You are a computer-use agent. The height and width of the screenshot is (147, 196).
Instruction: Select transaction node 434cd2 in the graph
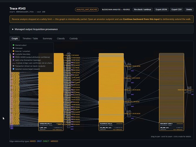(x=129, y=104)
